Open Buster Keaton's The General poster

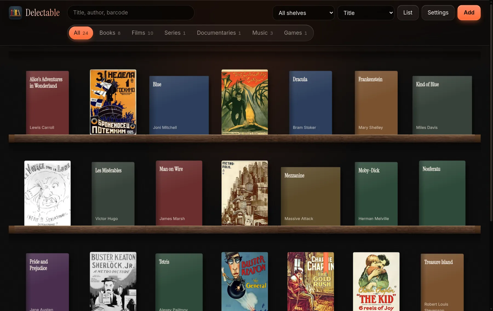tap(245, 281)
